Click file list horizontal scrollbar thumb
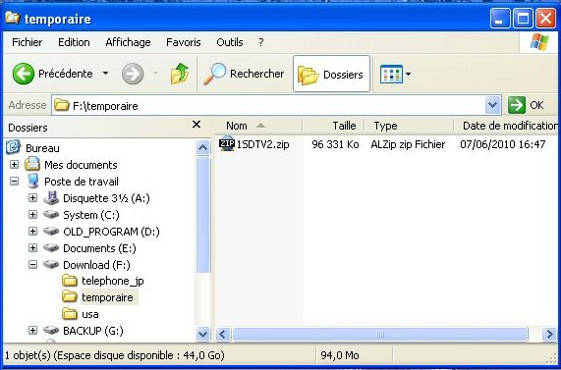This screenshot has height=370, width=561. [x=379, y=335]
